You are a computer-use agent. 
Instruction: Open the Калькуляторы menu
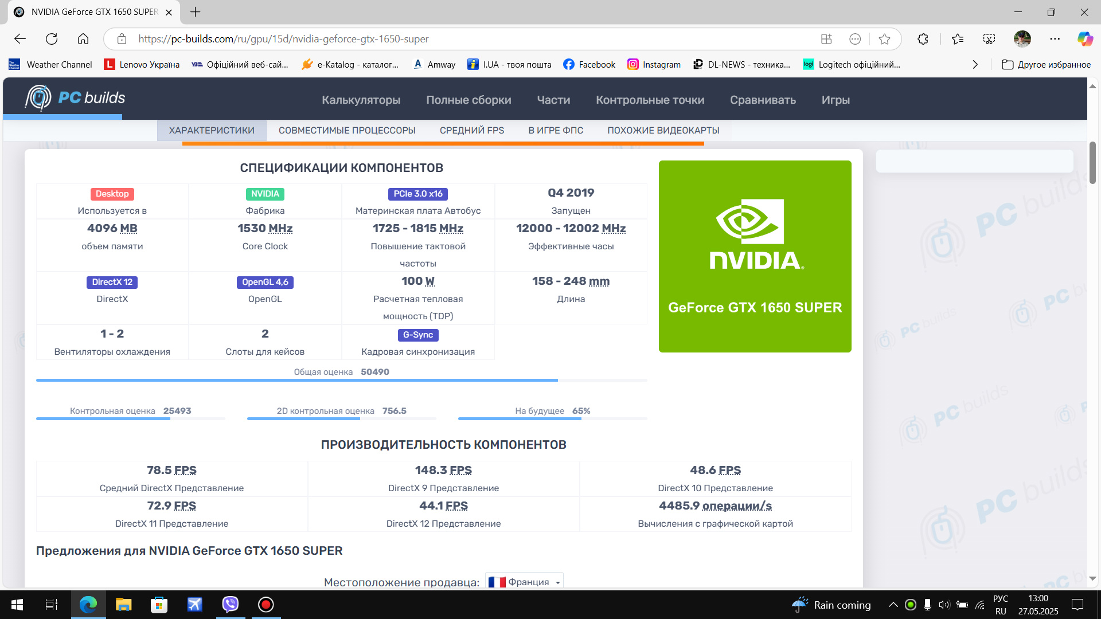click(361, 100)
